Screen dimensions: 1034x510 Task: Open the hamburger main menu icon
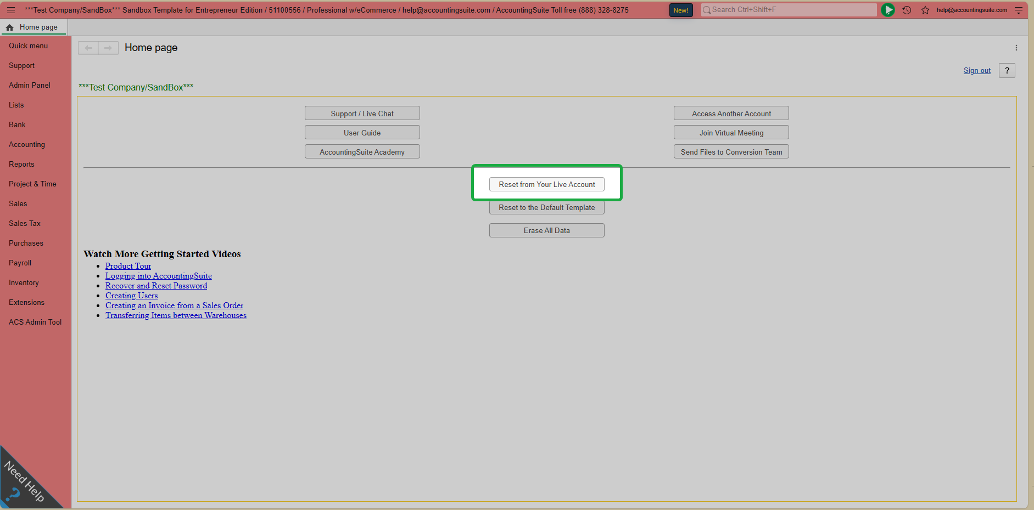[11, 10]
